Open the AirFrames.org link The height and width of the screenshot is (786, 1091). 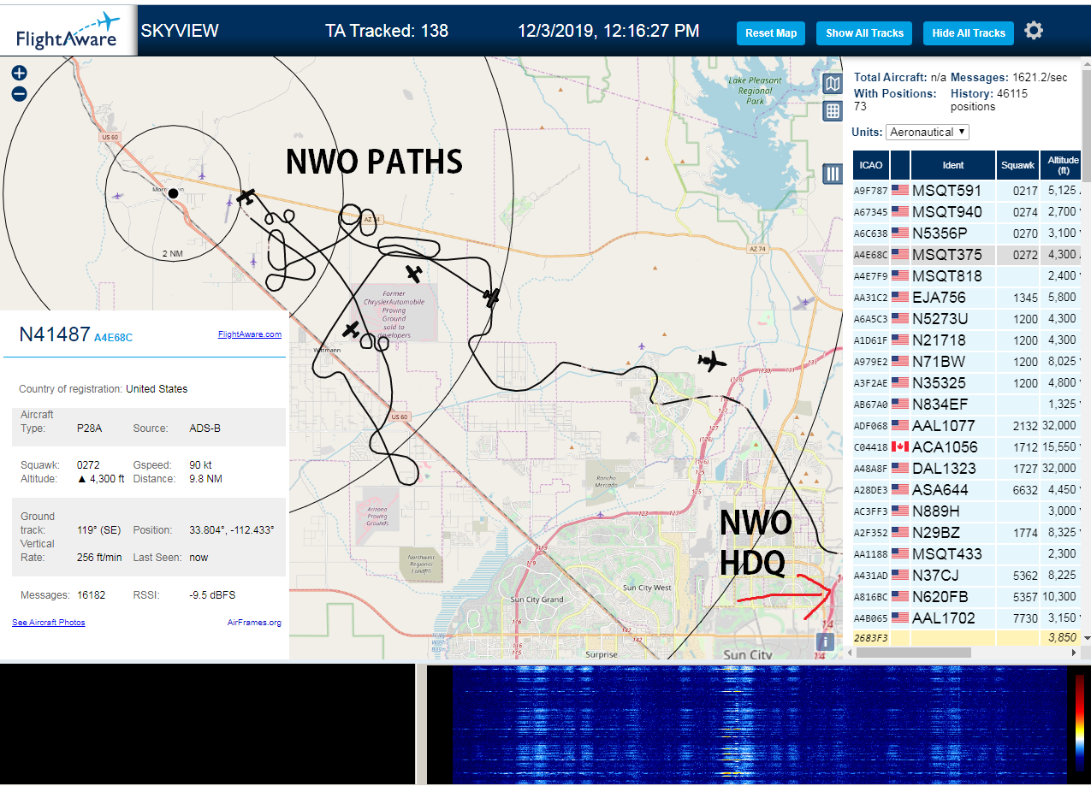click(254, 623)
